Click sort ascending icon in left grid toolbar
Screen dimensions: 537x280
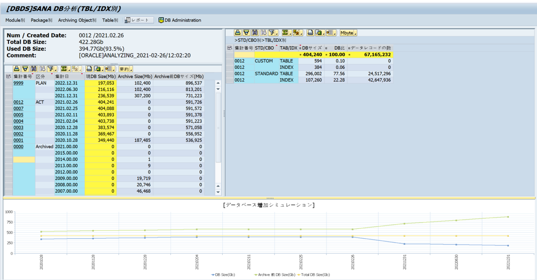point(17,69)
